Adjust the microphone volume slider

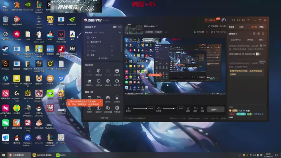(x=139, y=108)
